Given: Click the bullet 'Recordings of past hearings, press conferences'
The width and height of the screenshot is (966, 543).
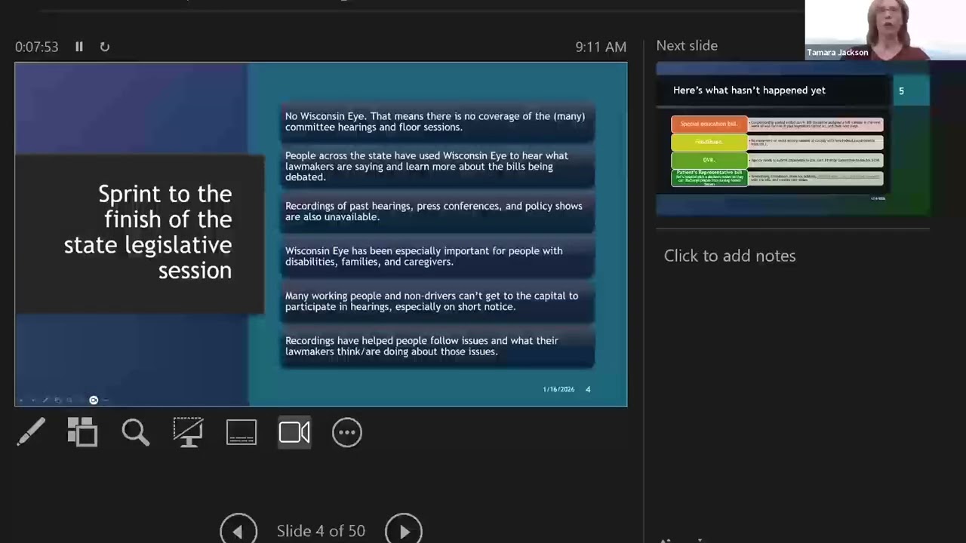Looking at the screenshot, I should (x=436, y=211).
